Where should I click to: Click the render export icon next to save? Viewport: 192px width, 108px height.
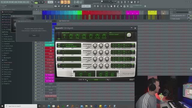click(135, 2)
